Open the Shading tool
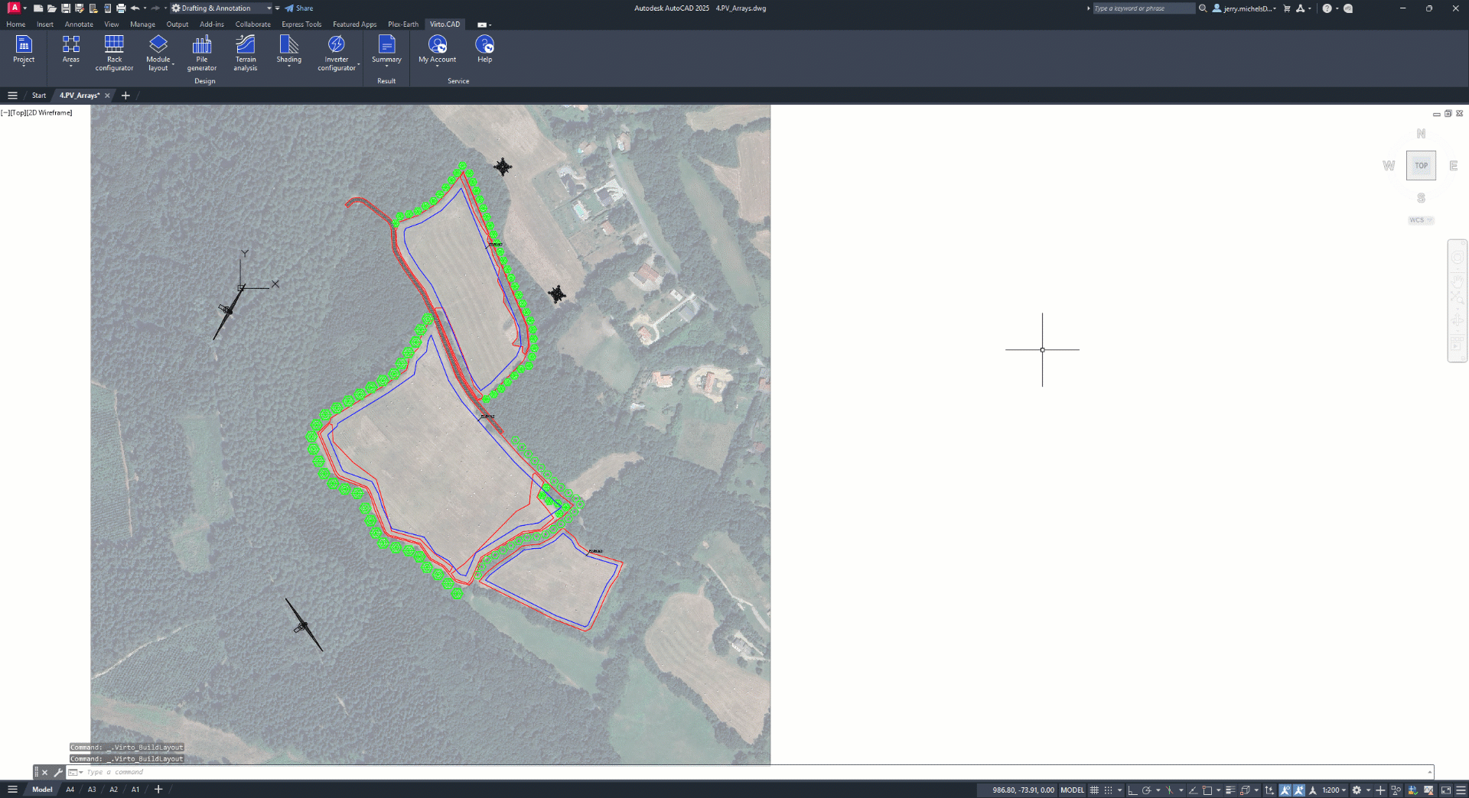The width and height of the screenshot is (1469, 798). tap(288, 50)
